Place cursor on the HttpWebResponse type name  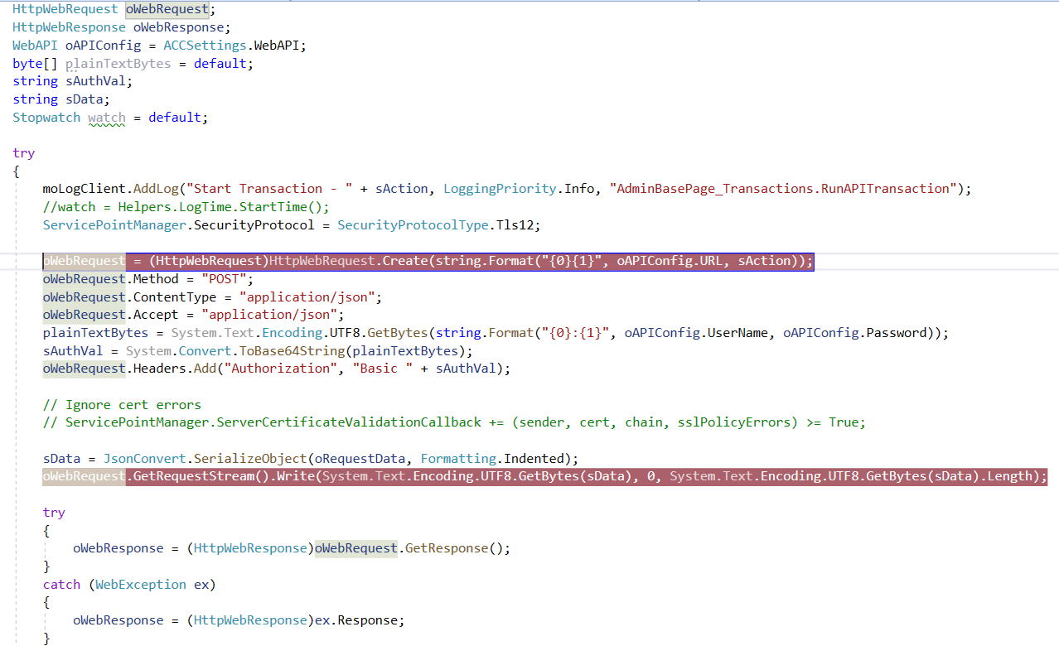[x=69, y=27]
